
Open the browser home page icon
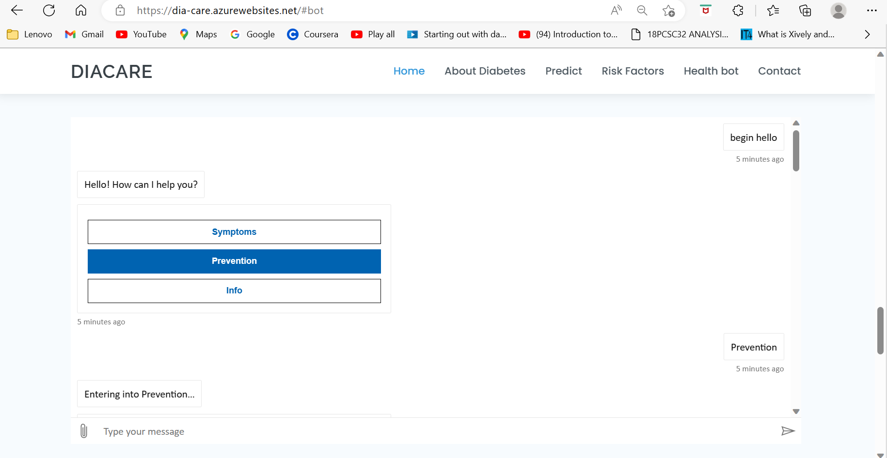(x=80, y=10)
